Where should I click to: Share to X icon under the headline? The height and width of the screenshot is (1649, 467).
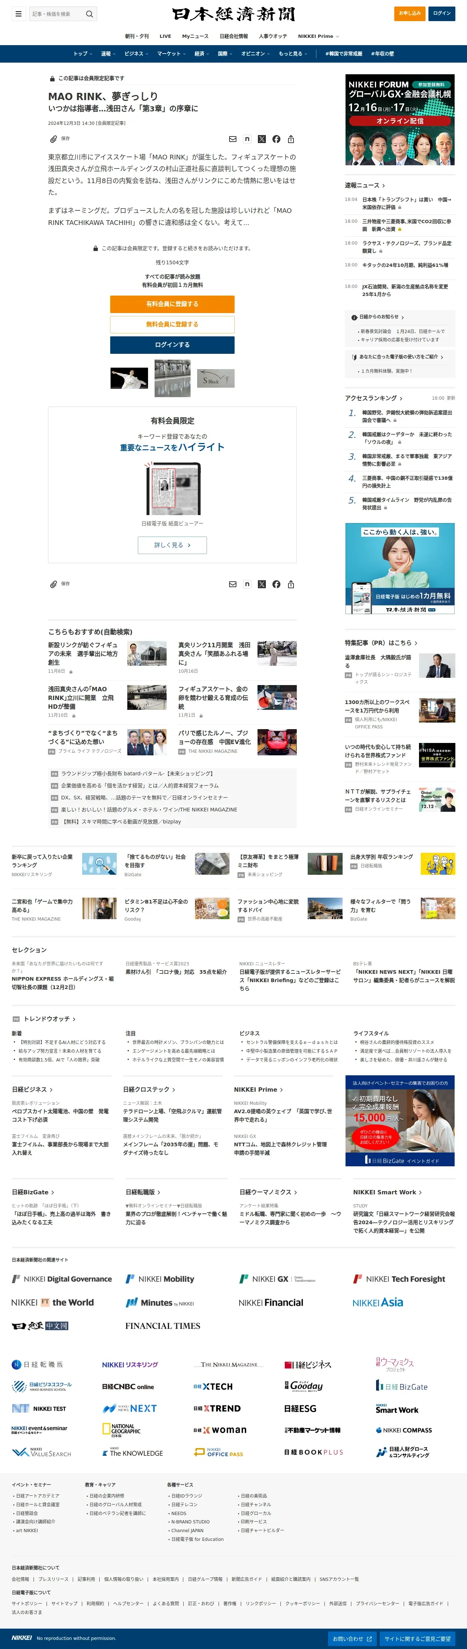click(x=262, y=139)
